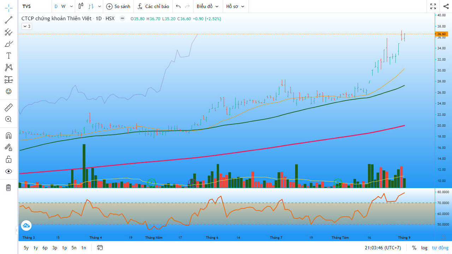452x254 pixels.
Task: Select the brush drawing tool
Action: (x=8, y=44)
